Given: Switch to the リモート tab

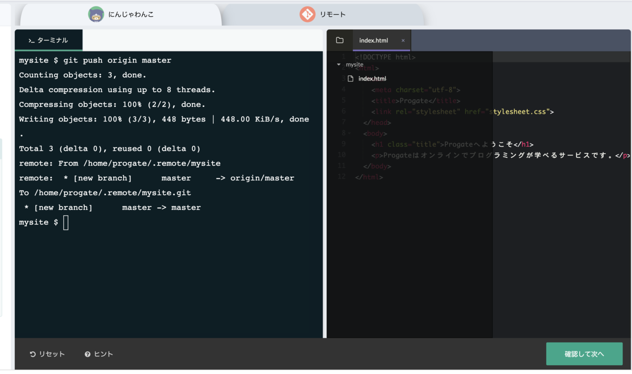Looking at the screenshot, I should point(322,14).
